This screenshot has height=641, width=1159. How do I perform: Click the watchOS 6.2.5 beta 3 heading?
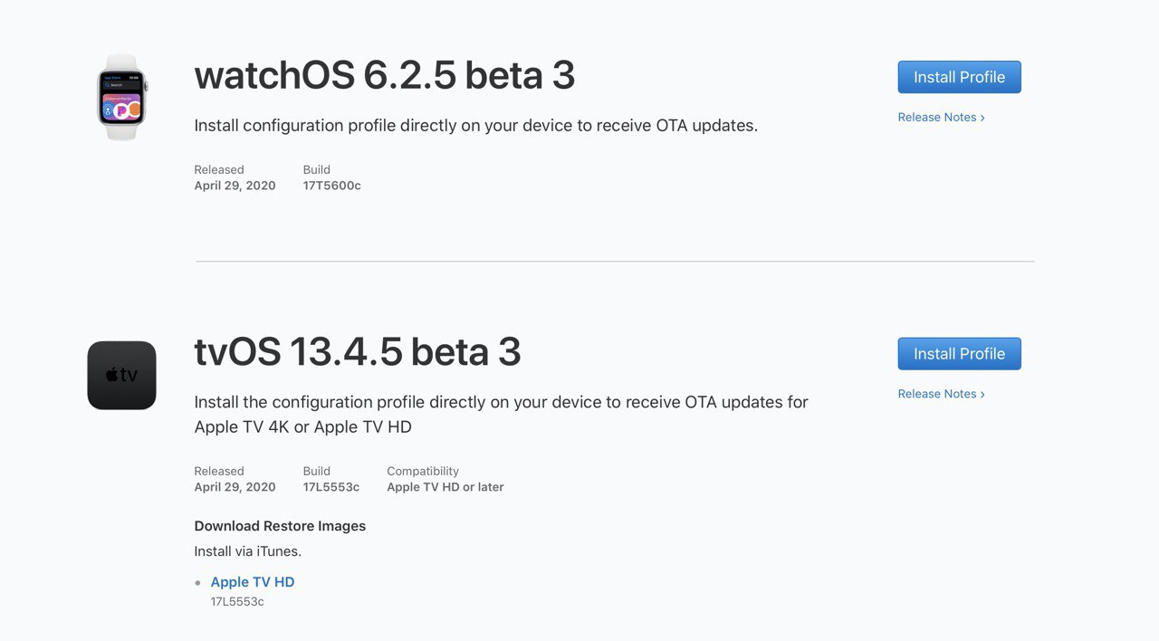click(x=385, y=75)
